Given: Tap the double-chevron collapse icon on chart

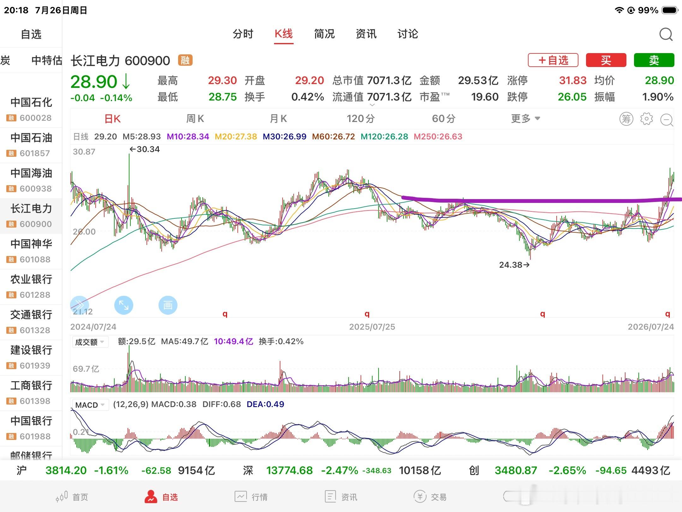Looking at the screenshot, I should point(79,305).
